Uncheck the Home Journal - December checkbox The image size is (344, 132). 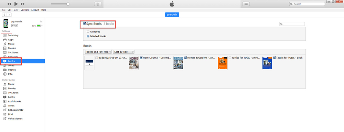(x=141, y=58)
